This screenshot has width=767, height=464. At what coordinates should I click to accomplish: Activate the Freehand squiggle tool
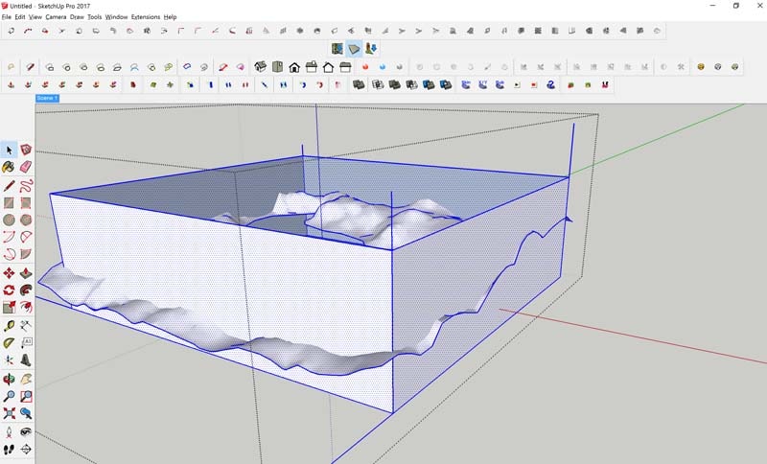click(x=26, y=185)
